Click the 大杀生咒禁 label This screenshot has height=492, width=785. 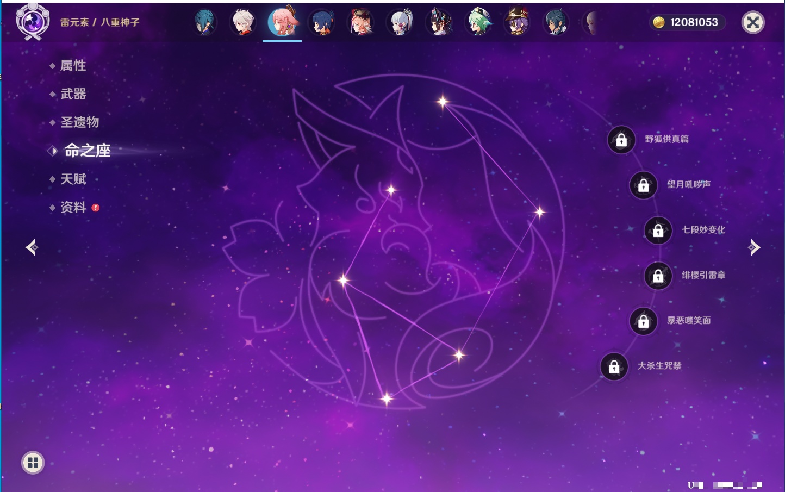point(659,366)
